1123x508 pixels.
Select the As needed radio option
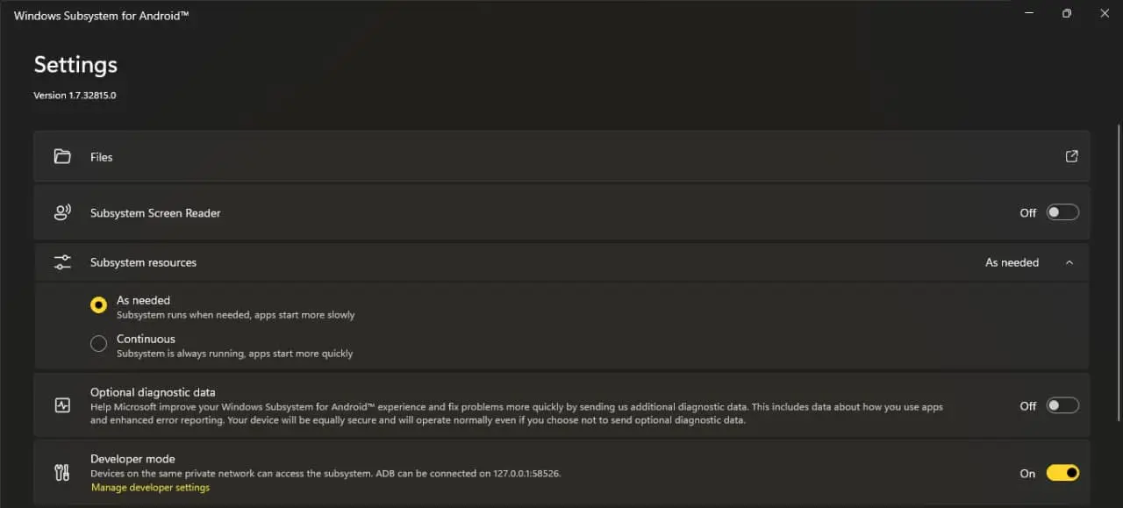98,305
